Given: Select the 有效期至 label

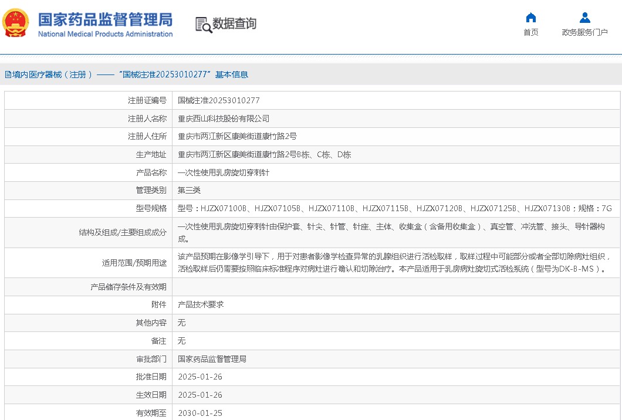Looking at the screenshot, I should 151,414.
